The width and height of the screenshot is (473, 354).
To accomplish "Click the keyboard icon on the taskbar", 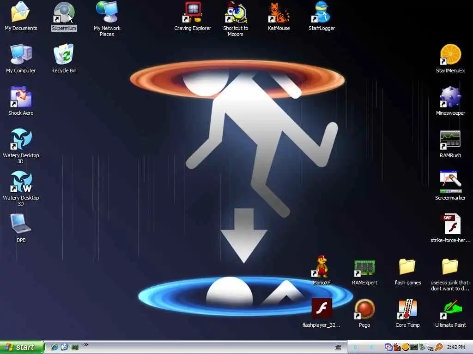I will 338,348.
